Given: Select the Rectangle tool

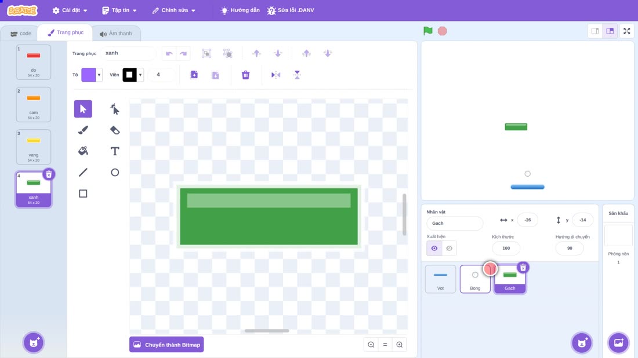Looking at the screenshot, I should point(83,193).
